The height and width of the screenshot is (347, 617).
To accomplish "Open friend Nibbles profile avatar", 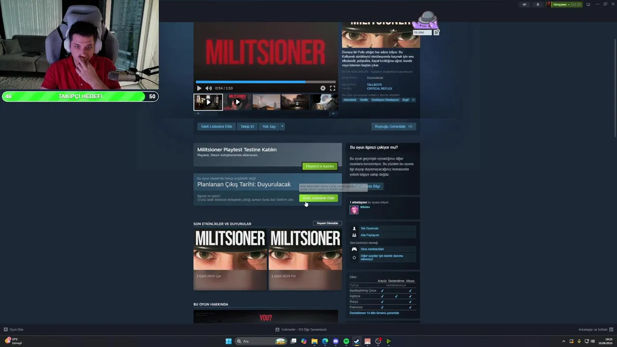I will coord(354,210).
